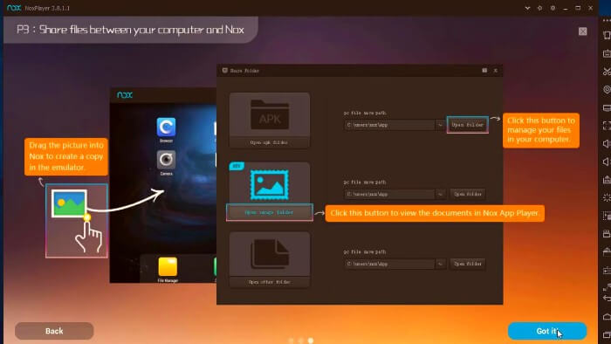
Task: Close the tutorial overlay with the X box
Action: 582,31
